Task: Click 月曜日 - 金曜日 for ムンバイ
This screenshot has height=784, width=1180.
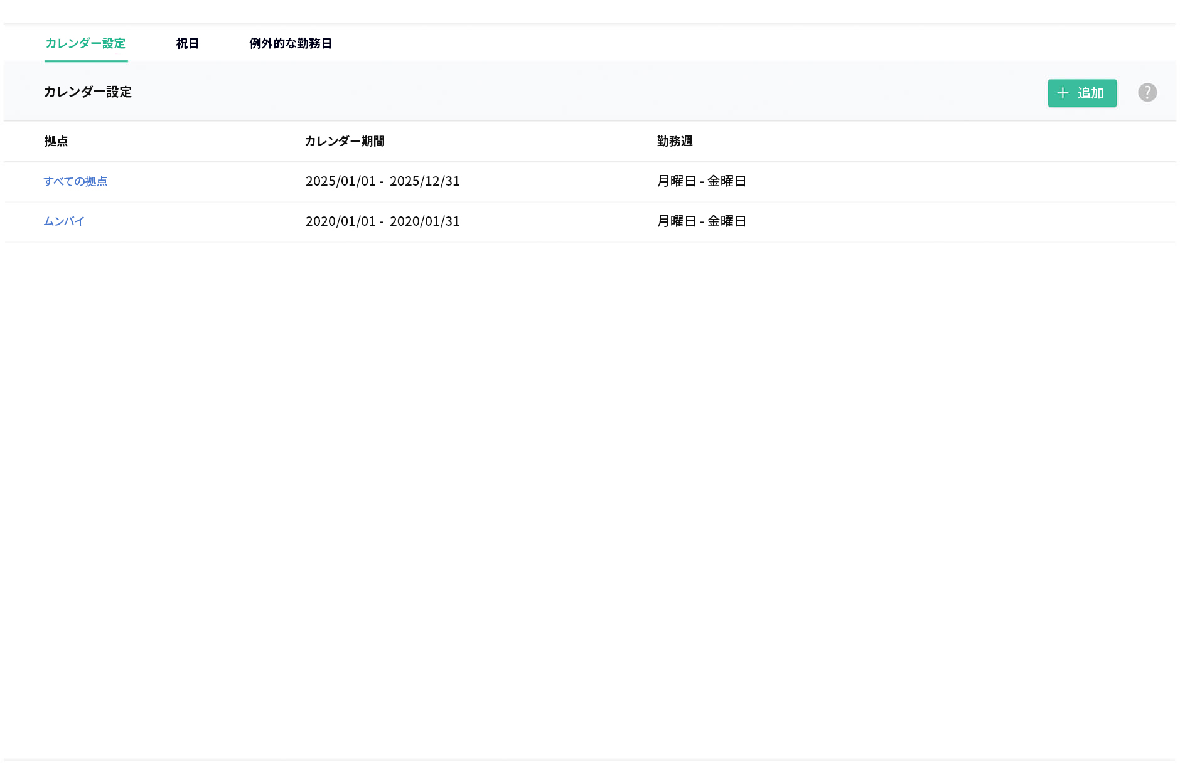Action: tap(702, 221)
